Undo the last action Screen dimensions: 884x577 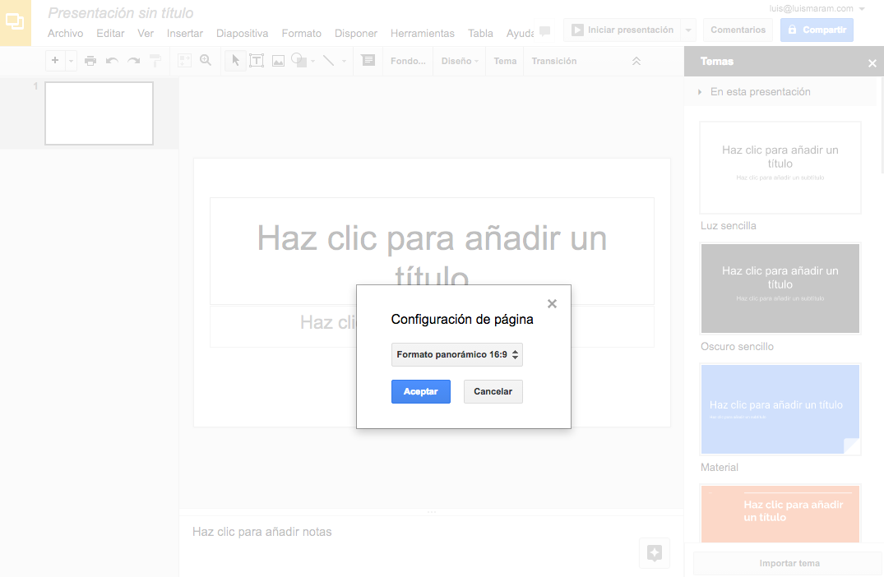(111, 60)
